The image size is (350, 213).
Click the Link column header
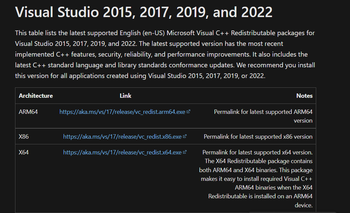pyautogui.click(x=126, y=96)
